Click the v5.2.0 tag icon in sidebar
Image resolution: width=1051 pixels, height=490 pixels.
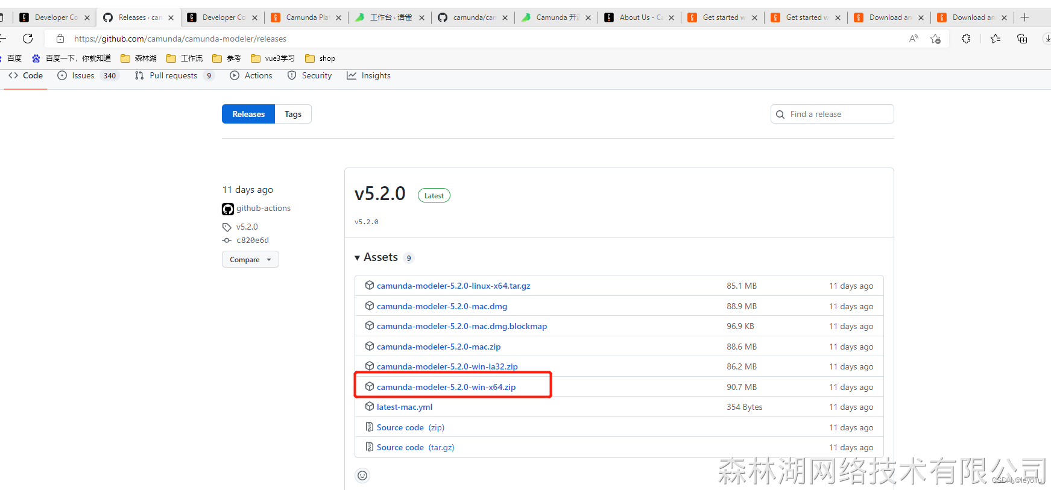[x=227, y=227]
